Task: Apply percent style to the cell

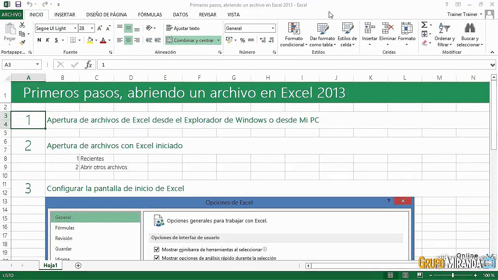Action: tap(242, 40)
